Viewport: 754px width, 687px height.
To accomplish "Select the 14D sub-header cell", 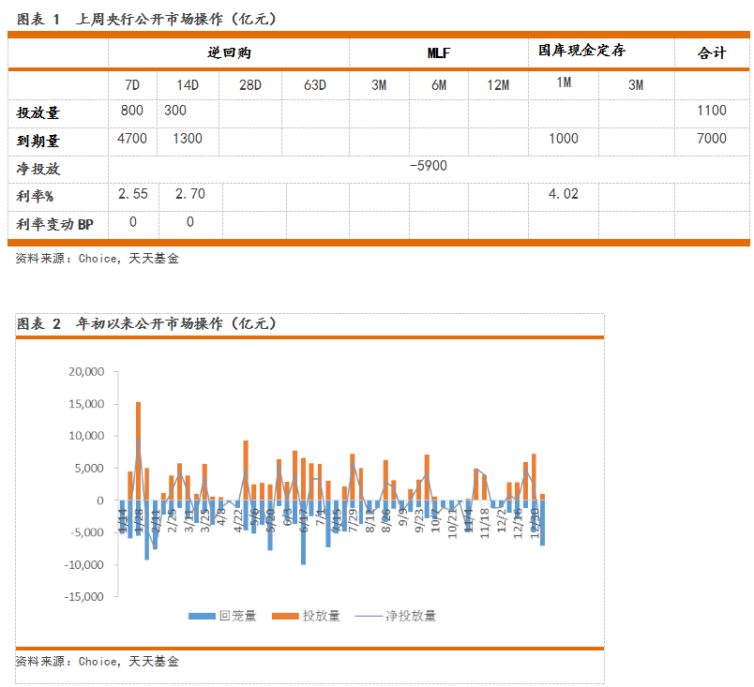I will tap(188, 85).
